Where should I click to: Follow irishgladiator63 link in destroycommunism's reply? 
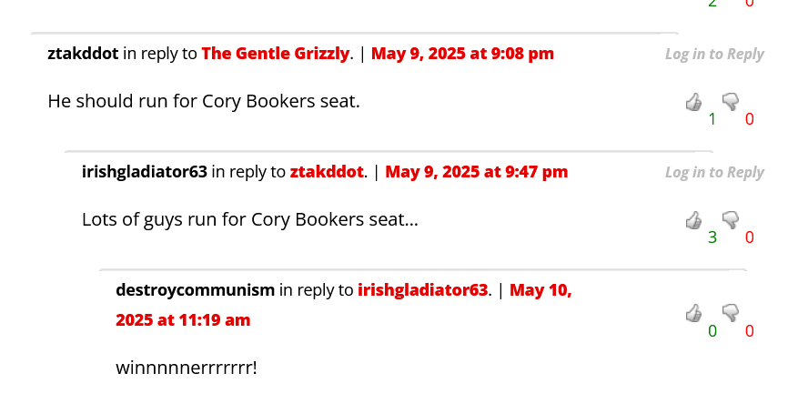[x=423, y=290]
